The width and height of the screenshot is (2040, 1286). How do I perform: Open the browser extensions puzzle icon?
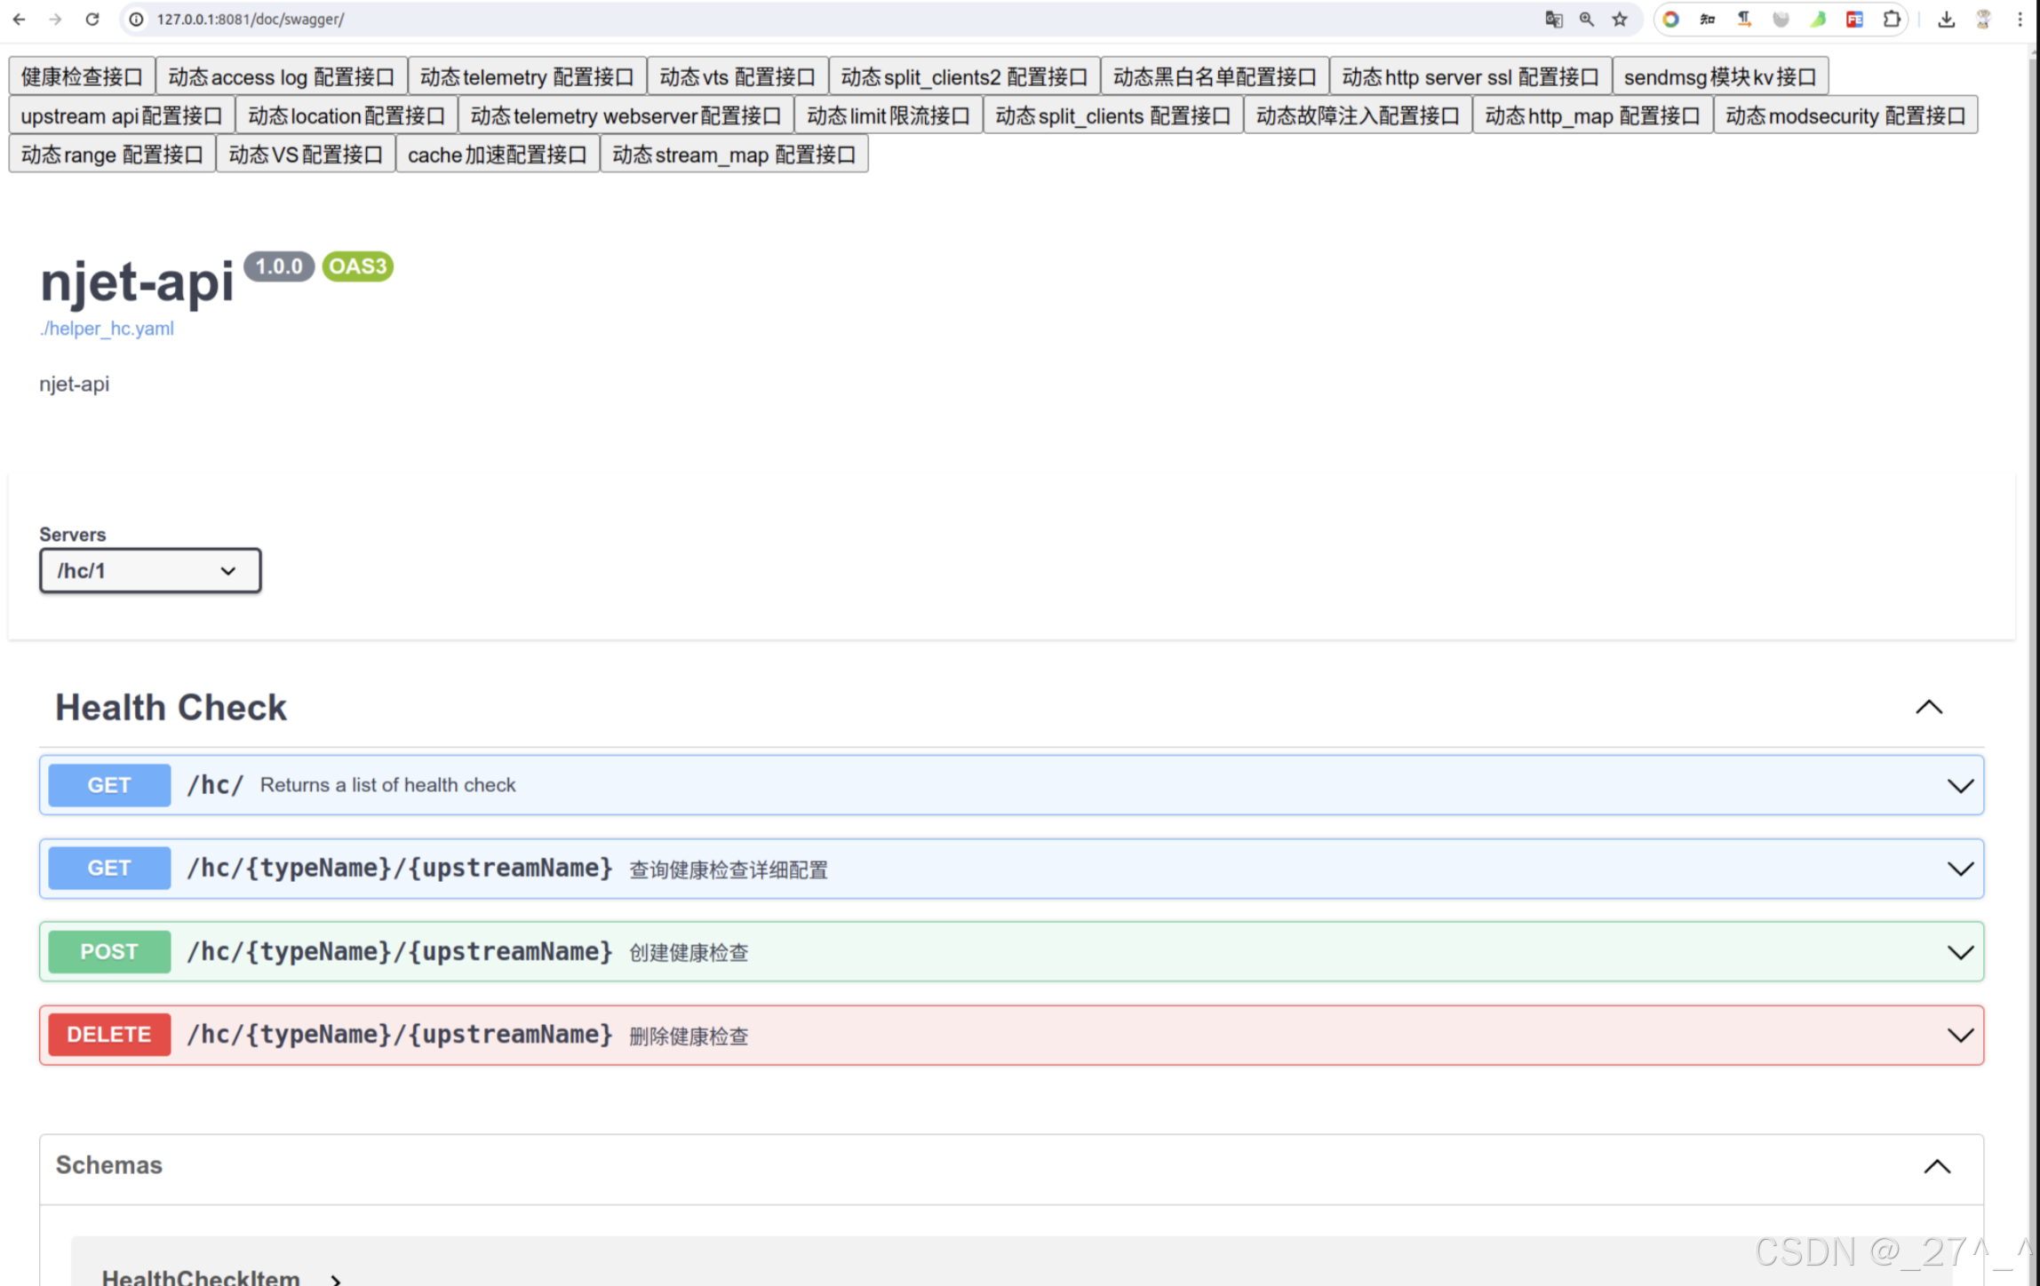[x=1892, y=19]
